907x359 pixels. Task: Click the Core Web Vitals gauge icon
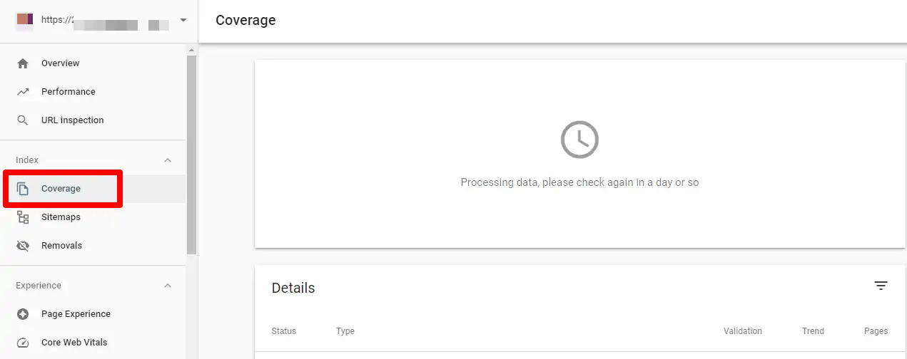23,343
